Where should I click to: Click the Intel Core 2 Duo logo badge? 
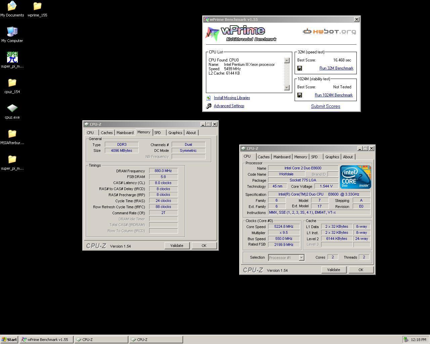355,177
